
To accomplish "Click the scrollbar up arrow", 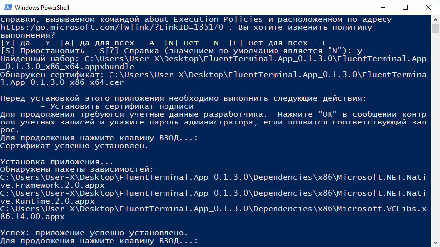I will 435,20.
